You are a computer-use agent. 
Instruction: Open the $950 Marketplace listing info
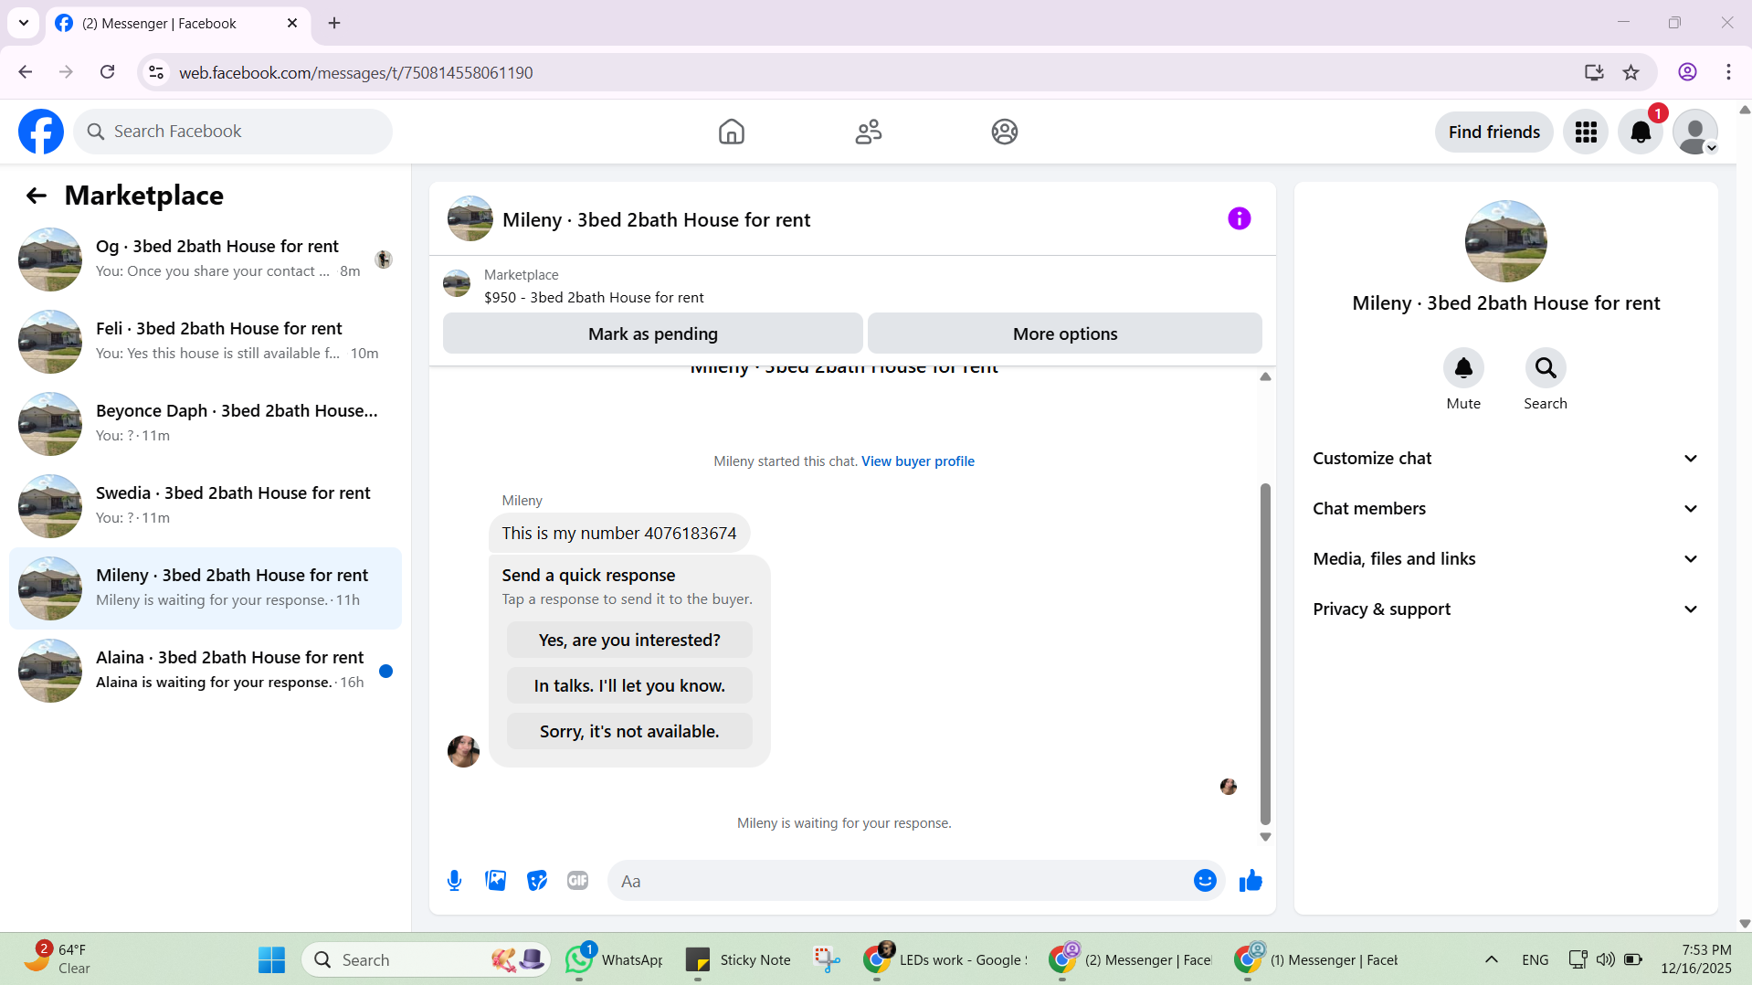(593, 286)
